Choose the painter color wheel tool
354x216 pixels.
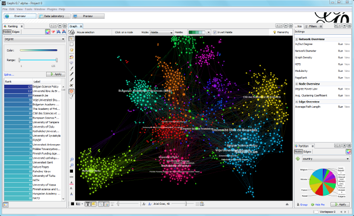(71, 57)
